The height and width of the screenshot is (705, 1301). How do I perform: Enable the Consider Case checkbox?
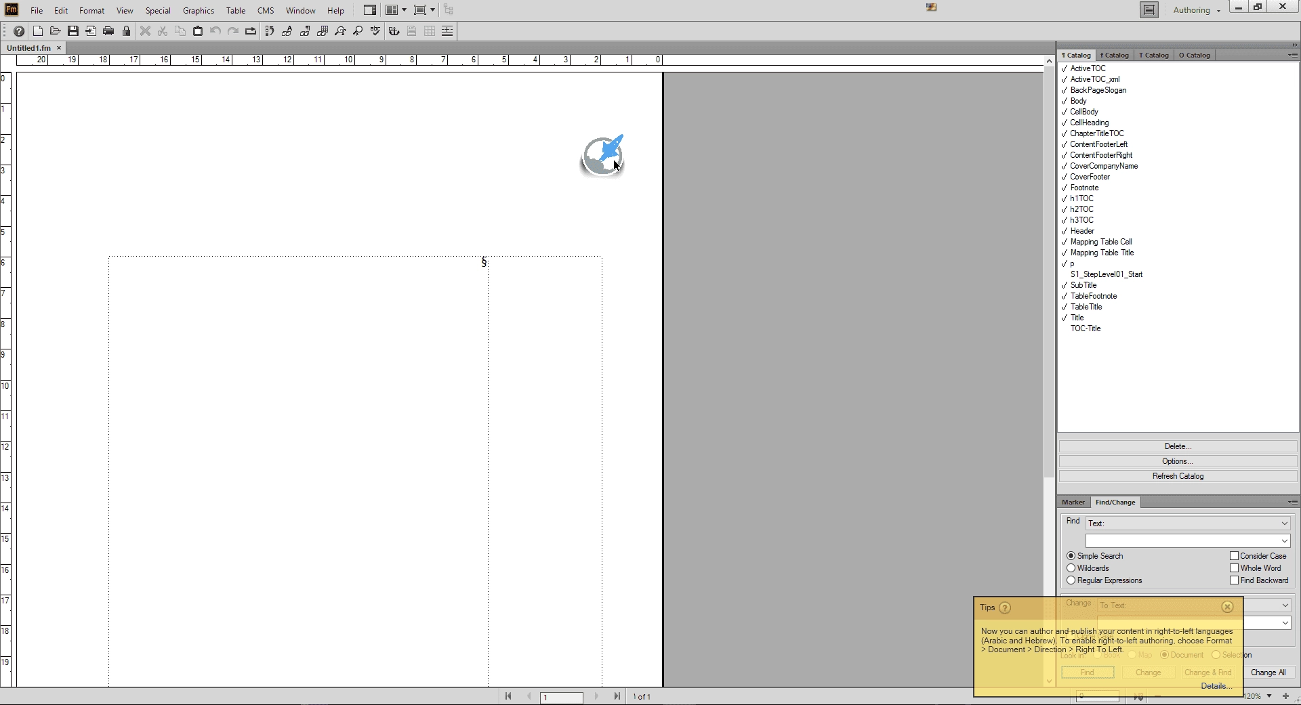1234,556
